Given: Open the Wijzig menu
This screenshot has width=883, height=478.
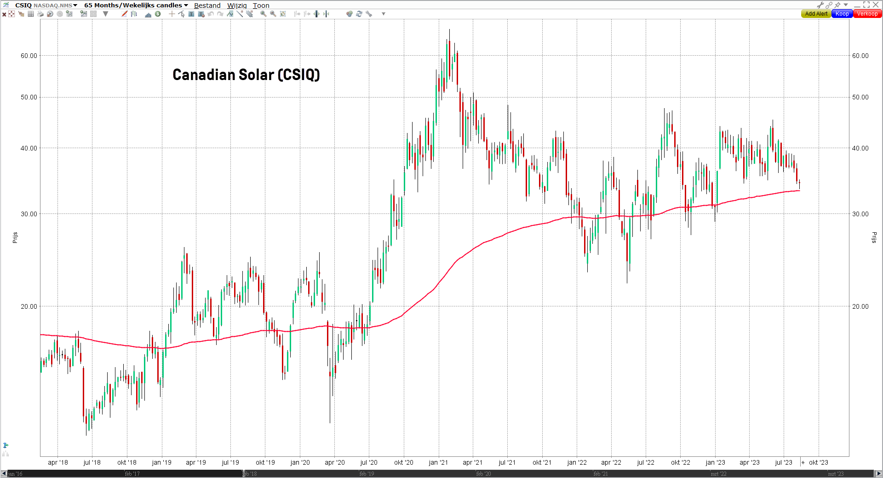Looking at the screenshot, I should pyautogui.click(x=237, y=6).
